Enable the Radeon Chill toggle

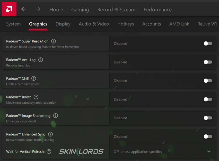coord(208,81)
